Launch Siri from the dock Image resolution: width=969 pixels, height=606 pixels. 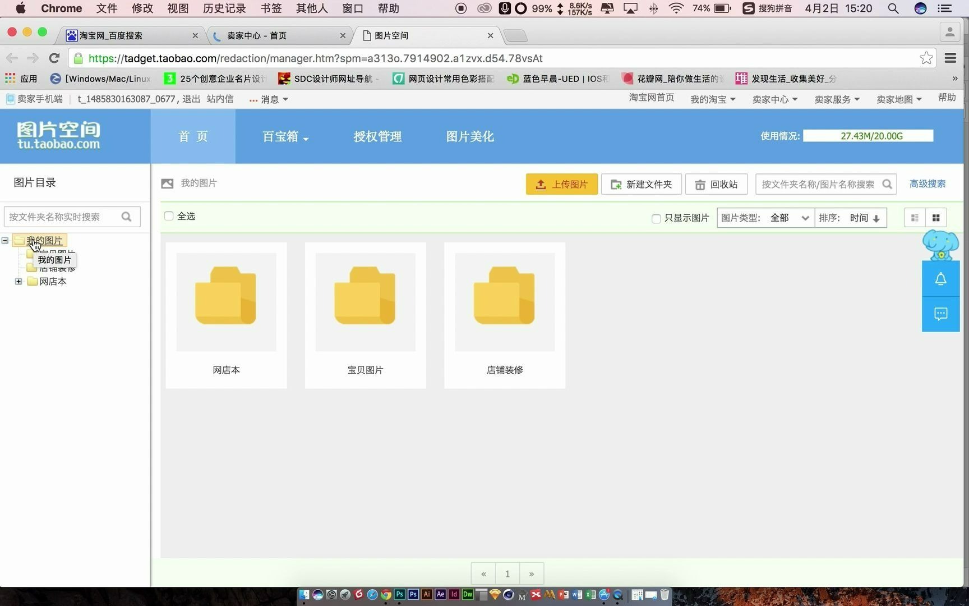[318, 595]
